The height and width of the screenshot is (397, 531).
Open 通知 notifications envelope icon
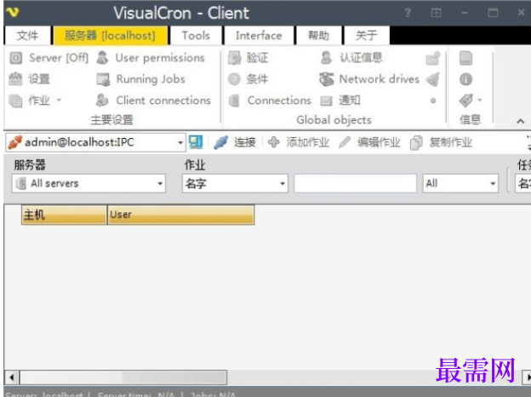point(326,101)
